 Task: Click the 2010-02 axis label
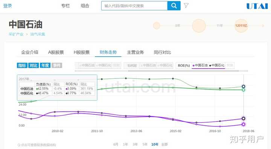click(x=58, y=131)
